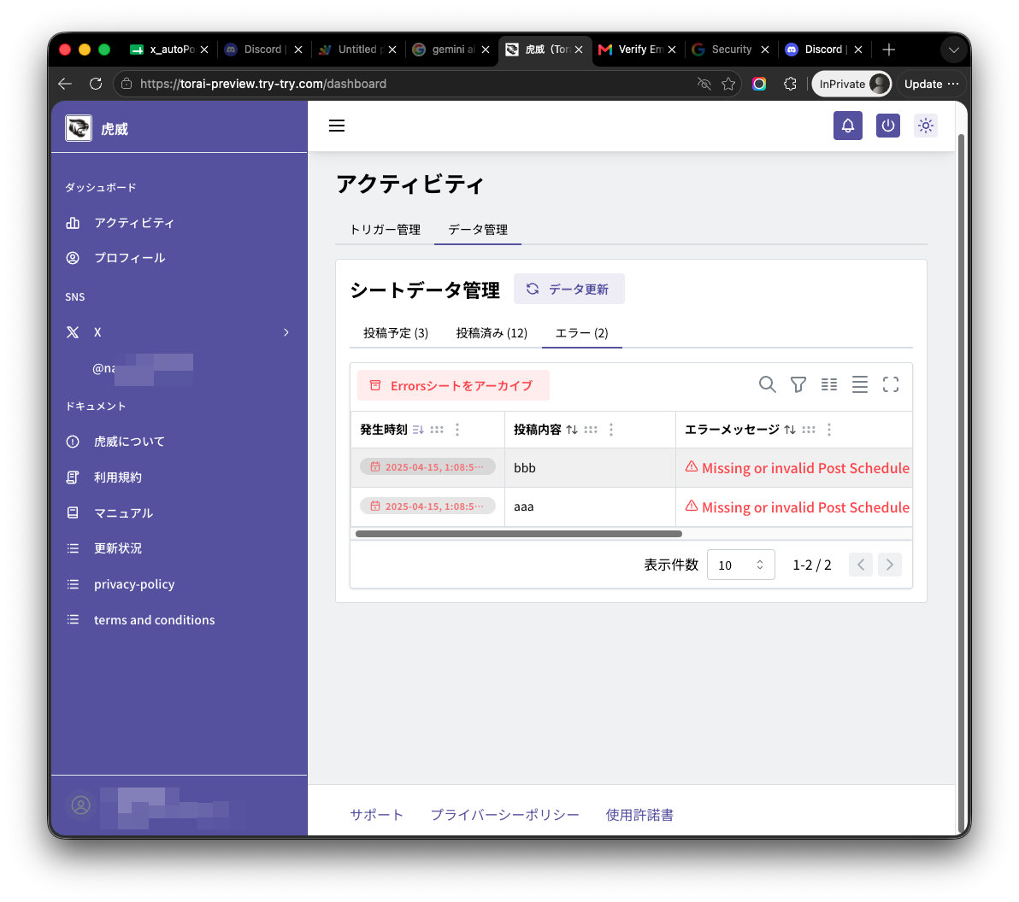Open the InPrivate profile button
1019x902 pixels.
(852, 84)
